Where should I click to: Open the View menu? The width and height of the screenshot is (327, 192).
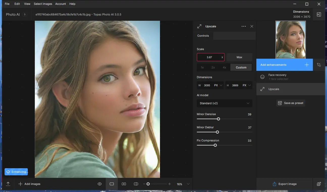27,4
